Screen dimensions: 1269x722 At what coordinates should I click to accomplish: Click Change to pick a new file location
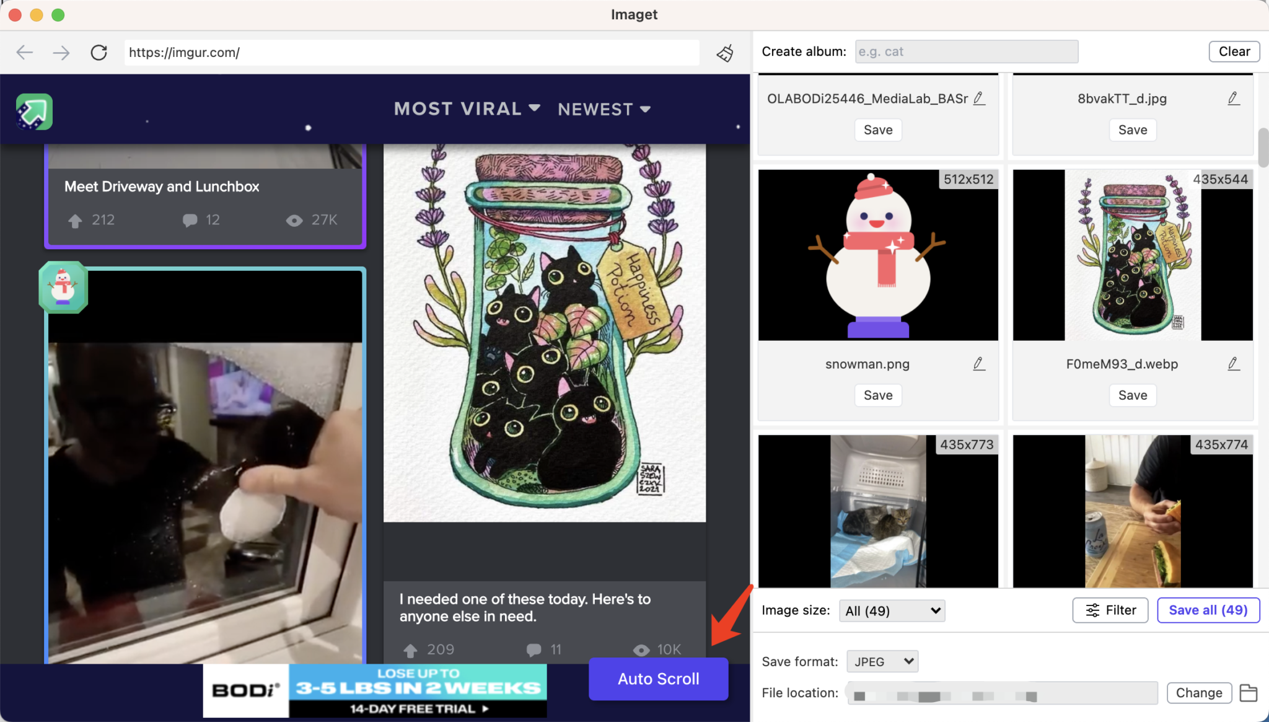point(1198,693)
